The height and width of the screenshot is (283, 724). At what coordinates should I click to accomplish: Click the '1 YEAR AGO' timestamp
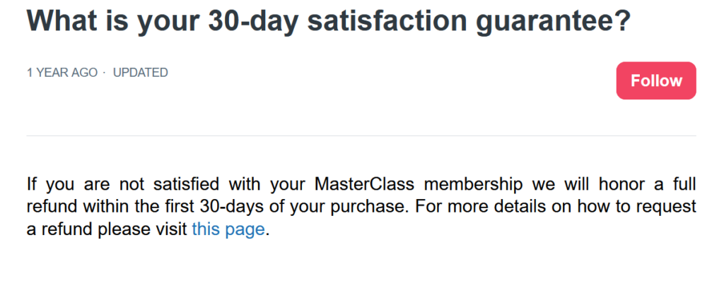pyautogui.click(x=62, y=73)
